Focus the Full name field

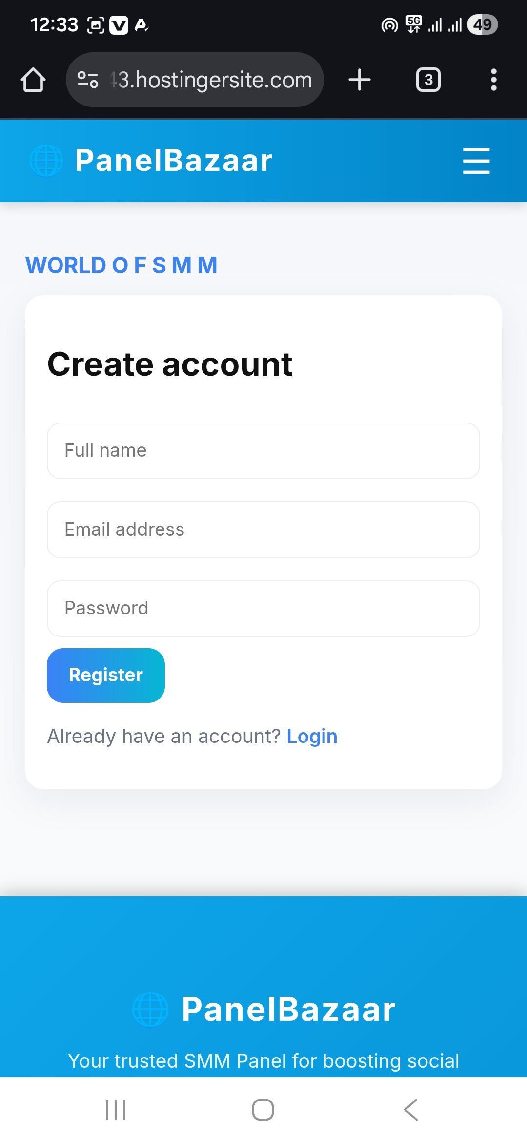[263, 450]
